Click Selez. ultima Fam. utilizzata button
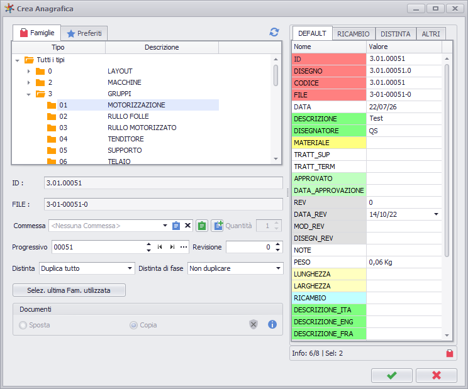468x389 pixels. (x=69, y=290)
